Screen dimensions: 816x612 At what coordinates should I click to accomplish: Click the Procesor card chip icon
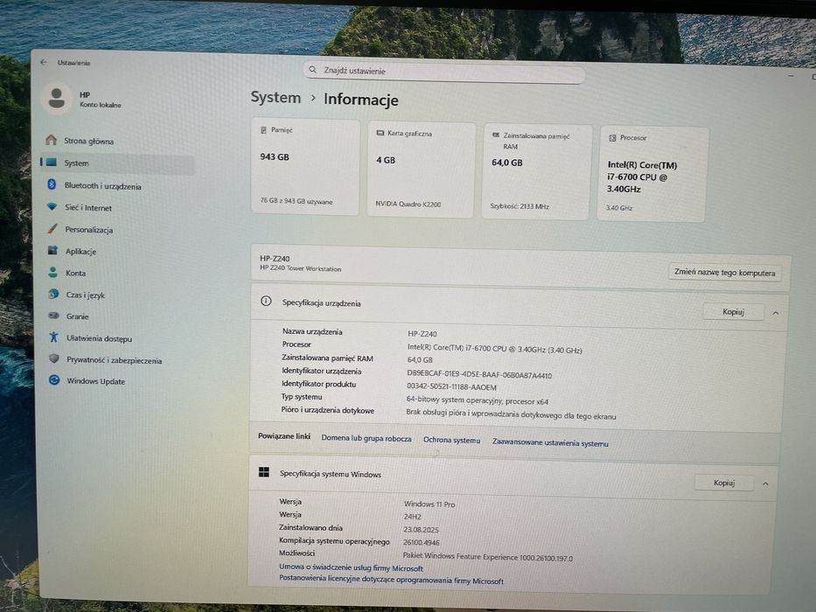click(612, 138)
